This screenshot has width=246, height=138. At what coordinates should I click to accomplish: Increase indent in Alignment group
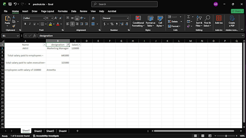[x=86, y=24]
